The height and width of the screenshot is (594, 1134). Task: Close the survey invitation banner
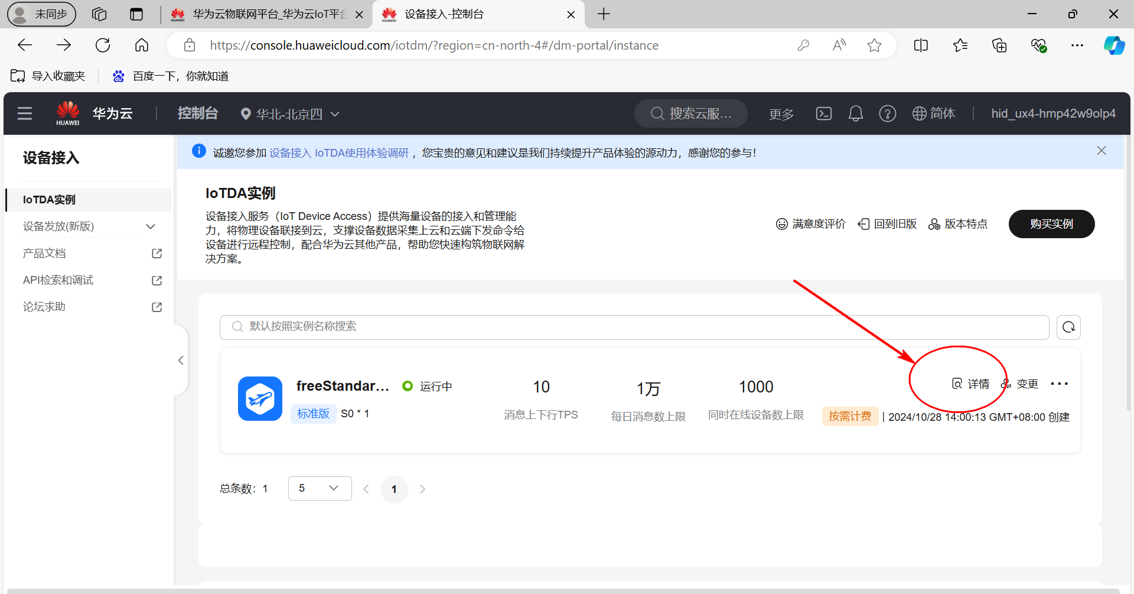click(x=1101, y=151)
